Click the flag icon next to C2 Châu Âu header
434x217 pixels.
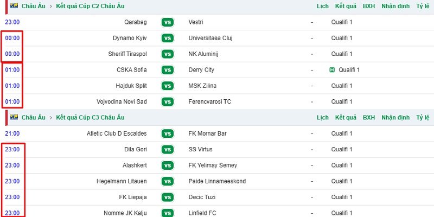click(x=14, y=6)
